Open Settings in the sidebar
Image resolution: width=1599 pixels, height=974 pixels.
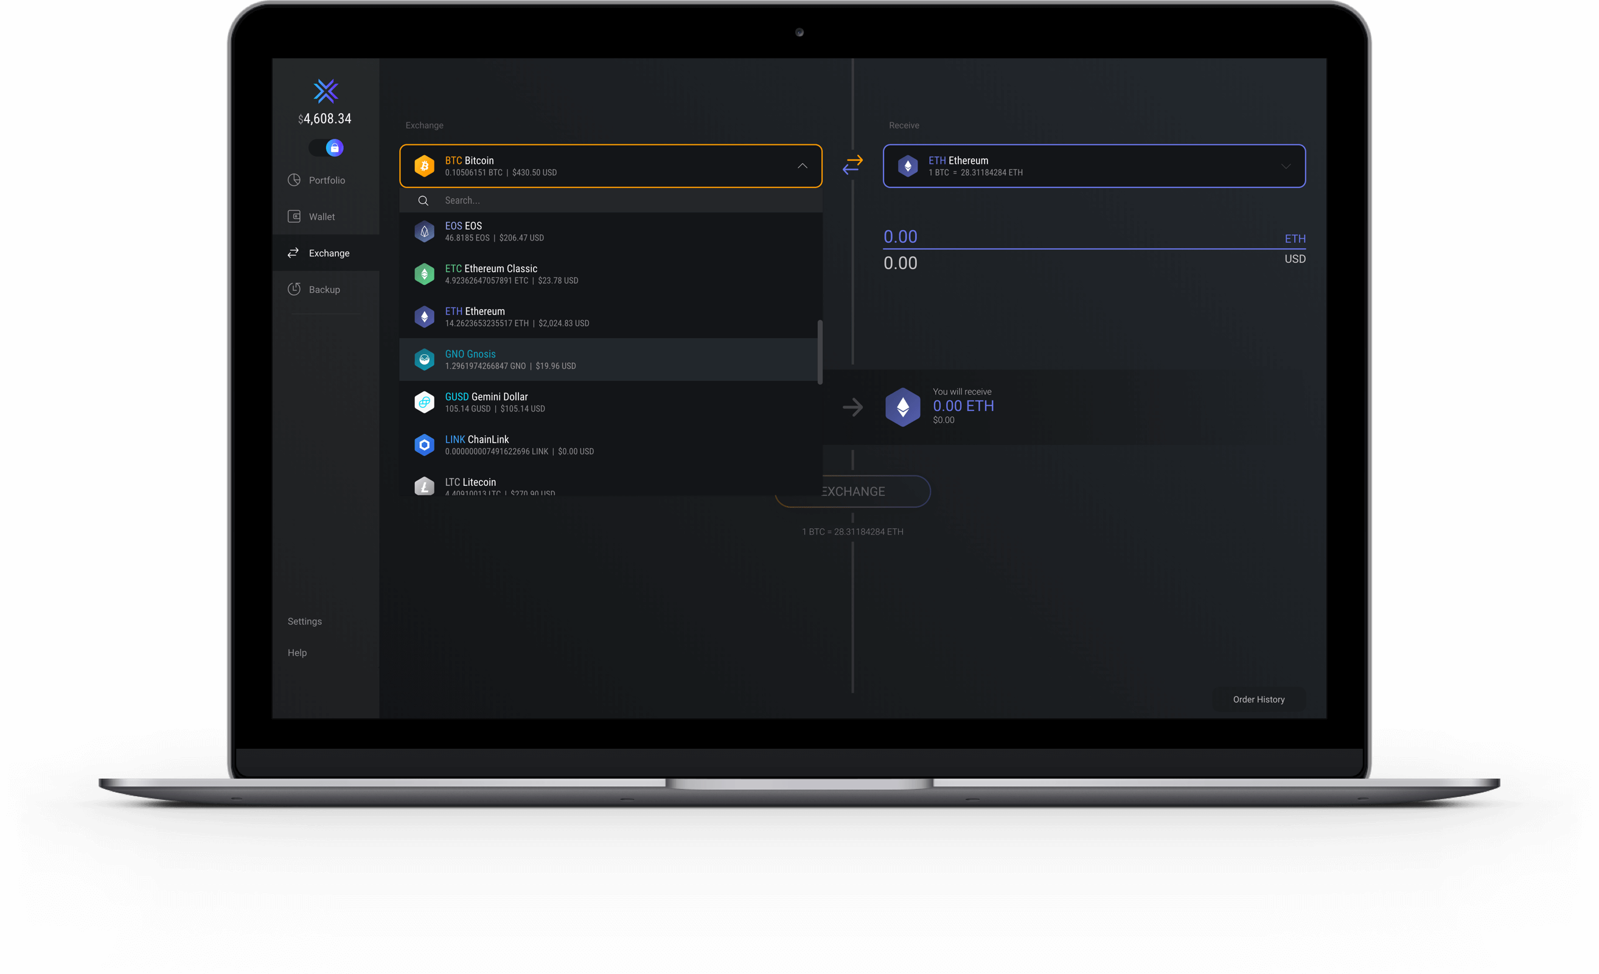coord(304,622)
